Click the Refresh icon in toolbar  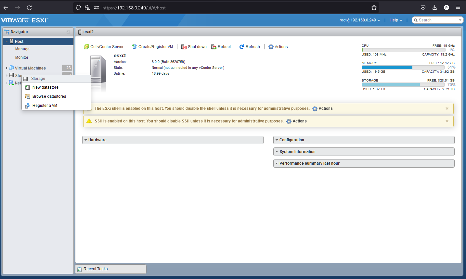pyautogui.click(x=242, y=47)
